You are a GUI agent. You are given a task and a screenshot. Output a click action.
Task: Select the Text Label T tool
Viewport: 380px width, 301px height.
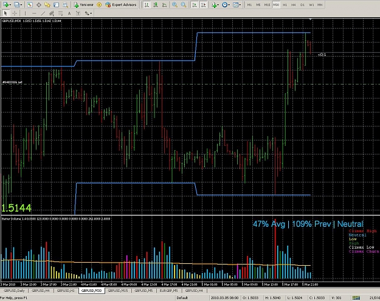tap(78, 13)
